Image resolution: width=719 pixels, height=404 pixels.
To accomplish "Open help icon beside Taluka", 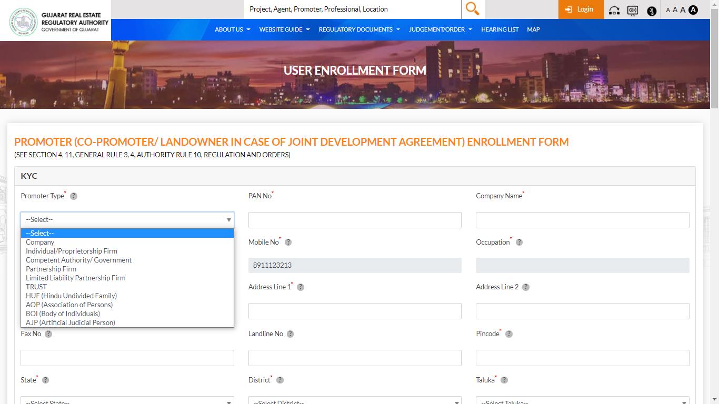I will point(504,380).
